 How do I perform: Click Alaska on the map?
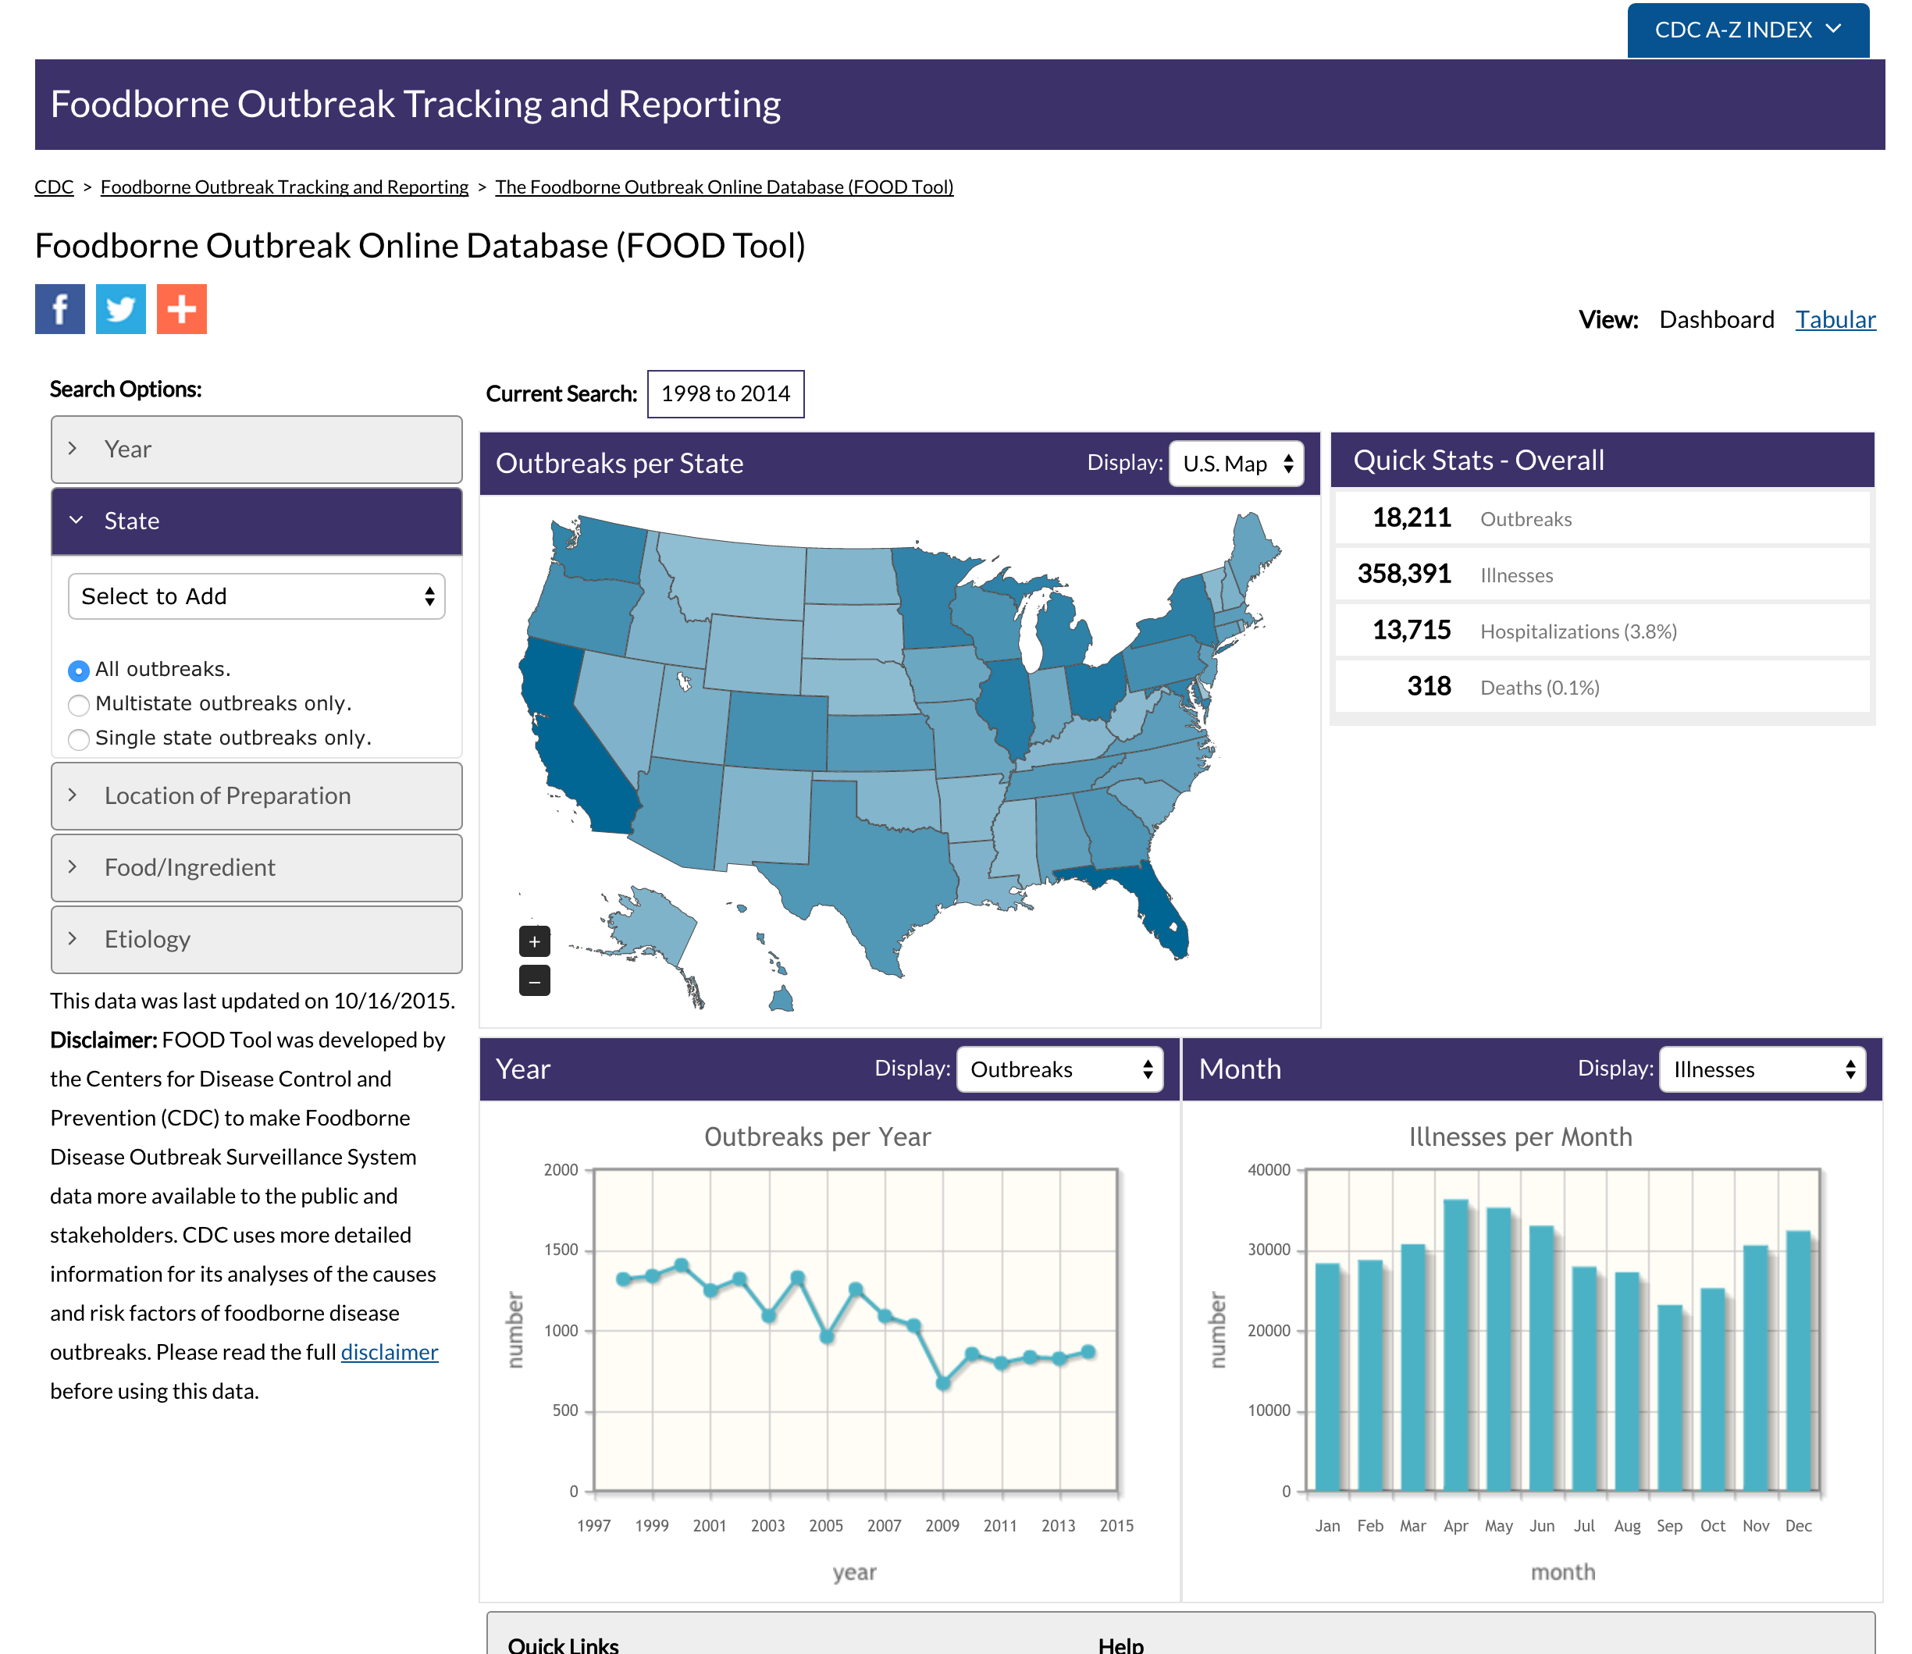[651, 927]
